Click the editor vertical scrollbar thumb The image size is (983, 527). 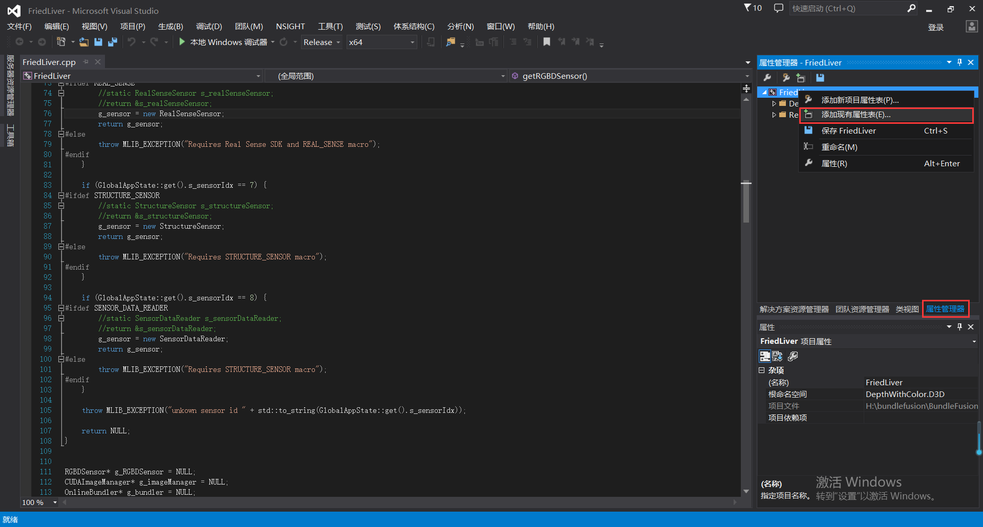coord(746,202)
